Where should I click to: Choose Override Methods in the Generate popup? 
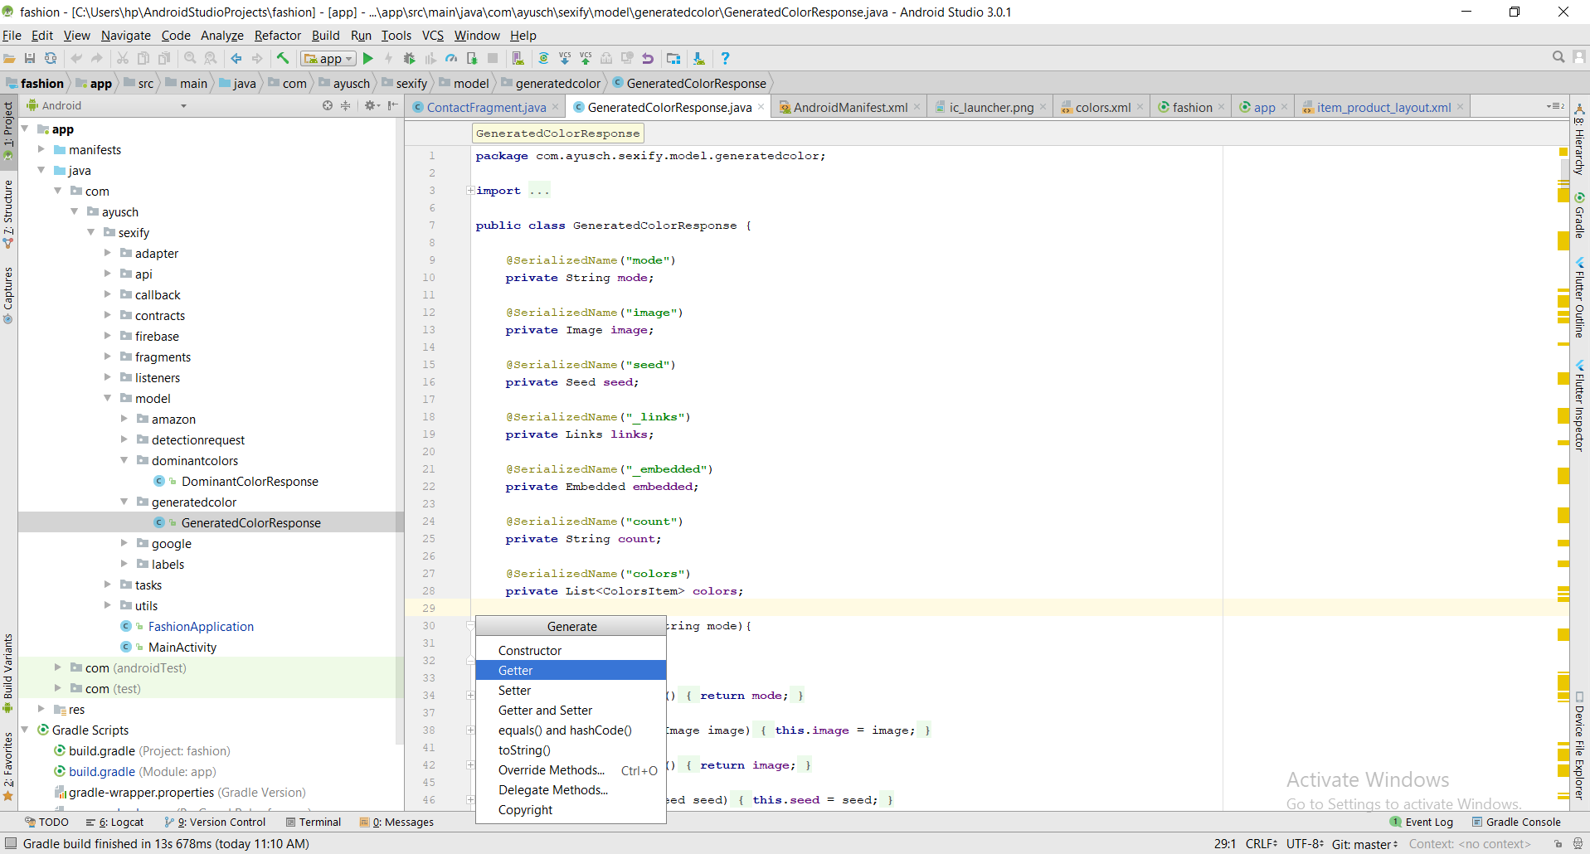[x=551, y=770]
